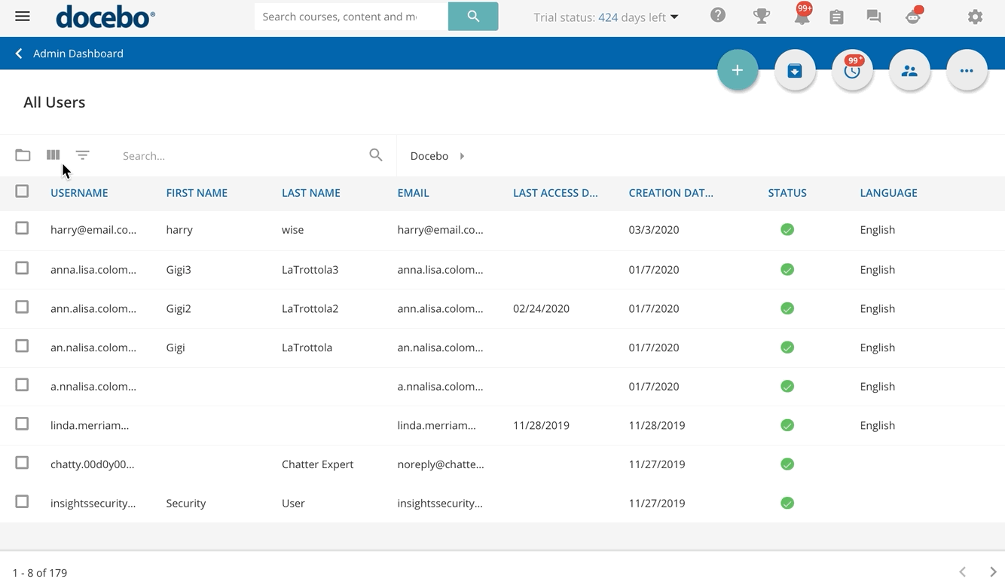Open the coach bot icon
This screenshot has width=1005, height=588.
coord(914,15)
